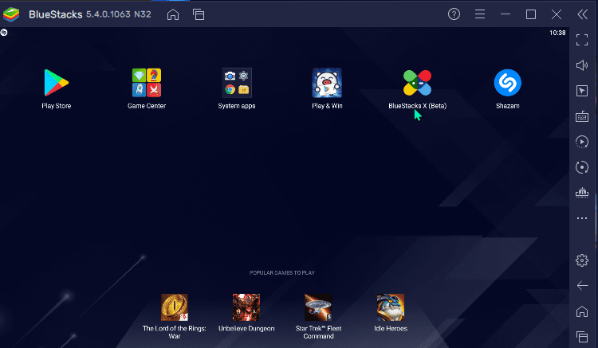598x348 pixels.
Task: Toggle cursor lock icon in sidebar
Action: pos(581,91)
